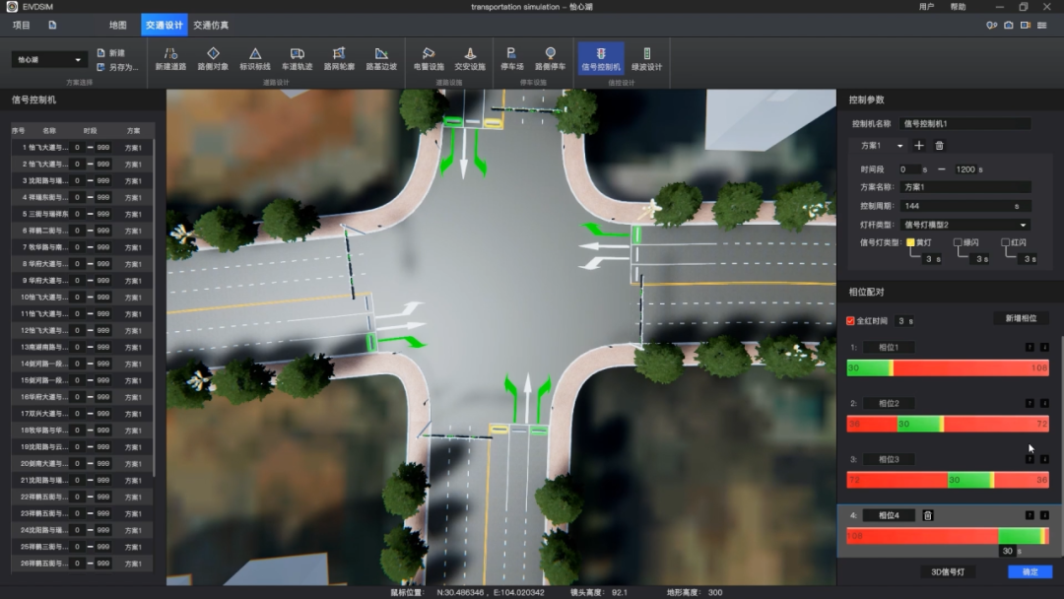Click the 控制周期 cycle field showing 144
Viewport: 1064px width, 599px height.
964,206
